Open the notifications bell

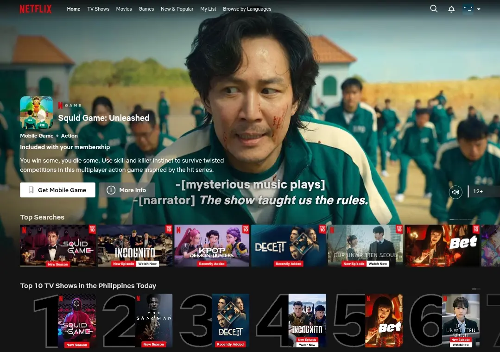[x=451, y=9]
